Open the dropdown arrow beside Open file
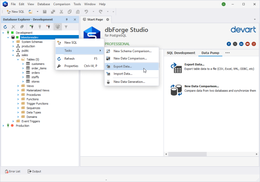The width and height of the screenshot is (260, 182). click(x=37, y=12)
